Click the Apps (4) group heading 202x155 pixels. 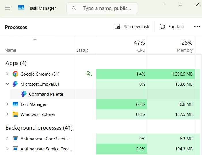pyautogui.click(x=16, y=63)
